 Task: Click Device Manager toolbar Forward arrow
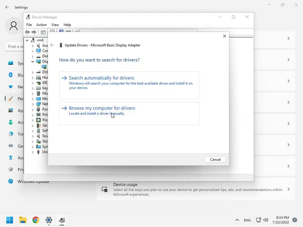tap(34, 32)
